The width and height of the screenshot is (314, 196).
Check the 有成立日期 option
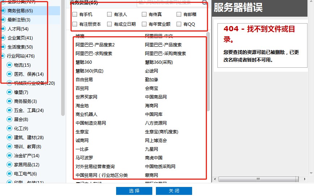pos(109,24)
